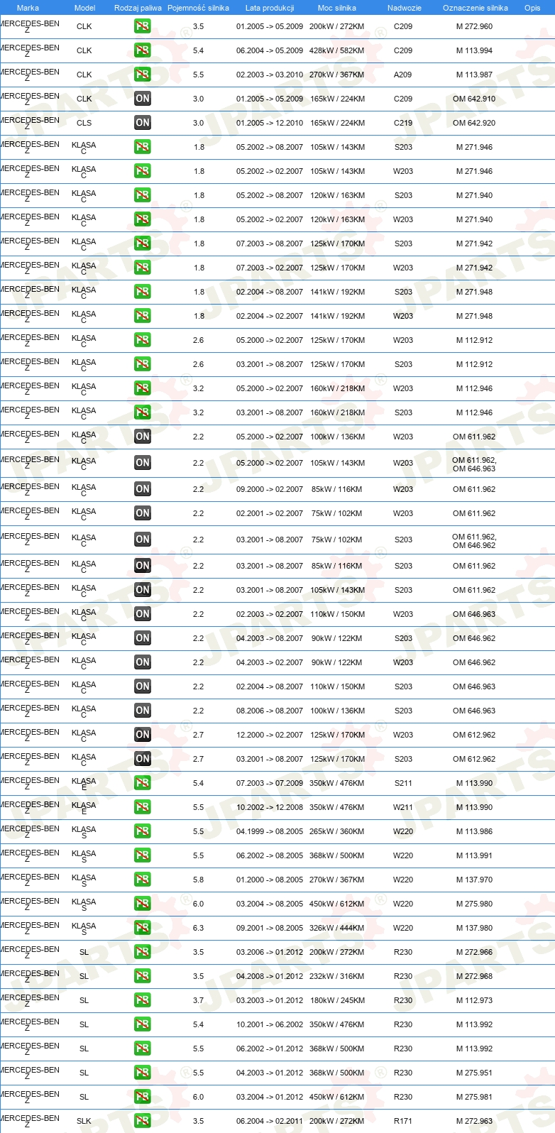Image resolution: width=555 pixels, height=1133 pixels.
Task: Click the date range 04.1999 -> 08.2005
Action: point(270,831)
